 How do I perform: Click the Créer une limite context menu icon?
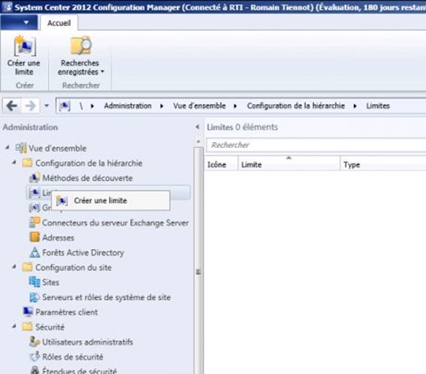(62, 201)
